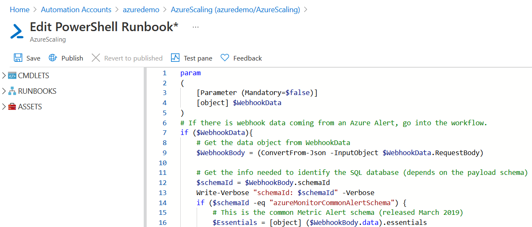Select the ASSETS label in tree

click(30, 107)
